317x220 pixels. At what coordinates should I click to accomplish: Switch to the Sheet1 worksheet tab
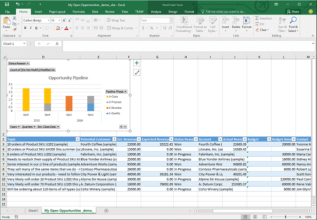pos(33,211)
